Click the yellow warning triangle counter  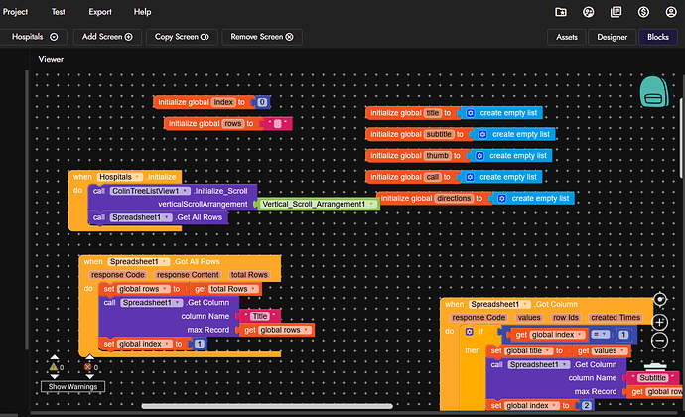pyautogui.click(x=54, y=367)
